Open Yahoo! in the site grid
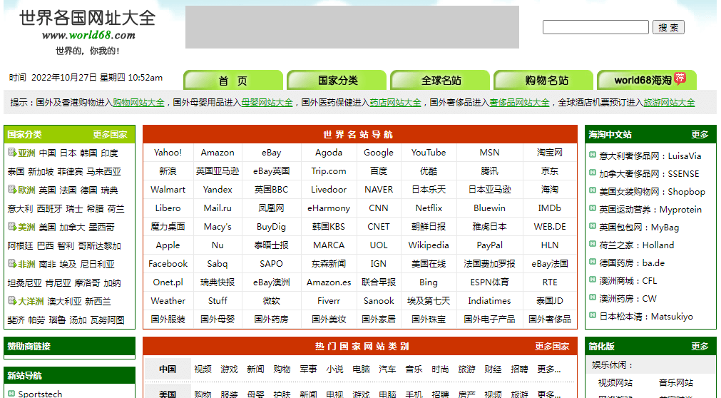The image size is (721, 398). point(168,153)
